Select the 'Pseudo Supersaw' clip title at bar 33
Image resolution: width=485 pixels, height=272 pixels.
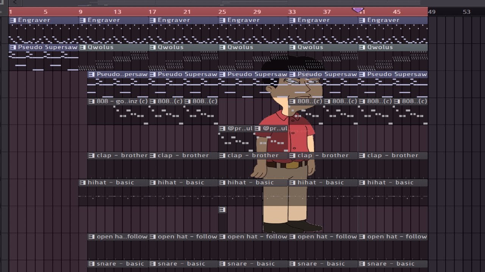click(x=327, y=74)
